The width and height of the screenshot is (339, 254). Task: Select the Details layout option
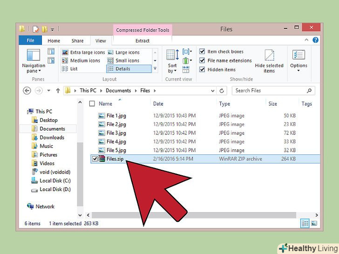tap(129, 69)
